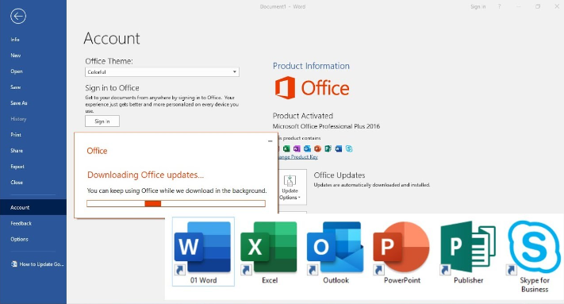Screen dimensions: 564x304
Task: Open the Print page
Action: click(x=16, y=135)
